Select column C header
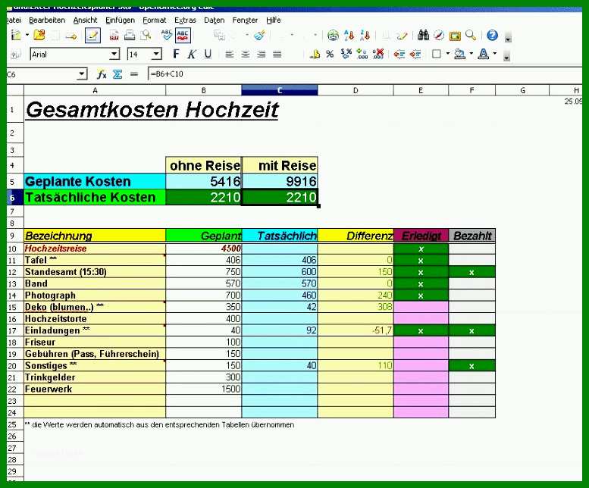Viewport: 589px width, 488px height. click(x=280, y=90)
